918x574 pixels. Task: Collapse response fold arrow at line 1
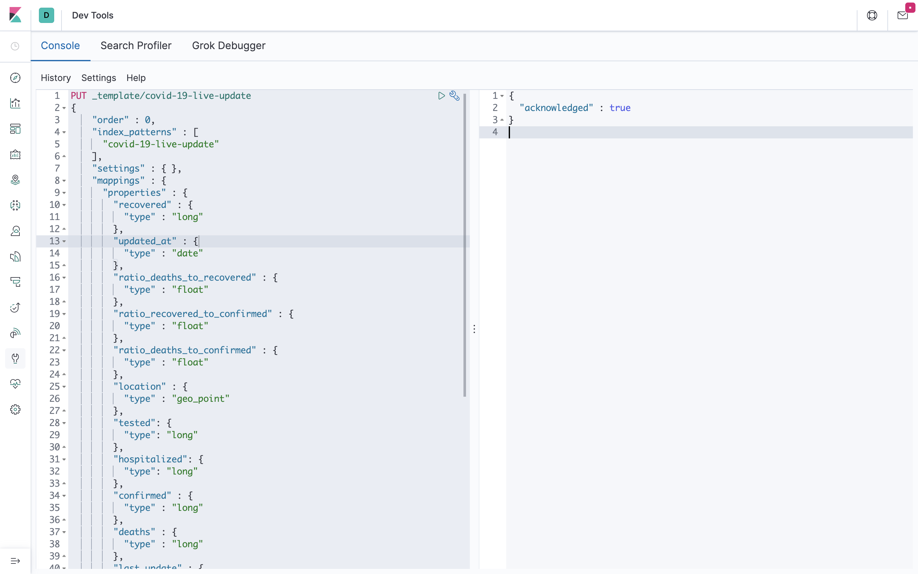(x=502, y=96)
